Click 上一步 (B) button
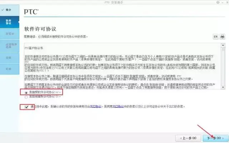The width and height of the screenshot is (229, 143). click(x=188, y=138)
